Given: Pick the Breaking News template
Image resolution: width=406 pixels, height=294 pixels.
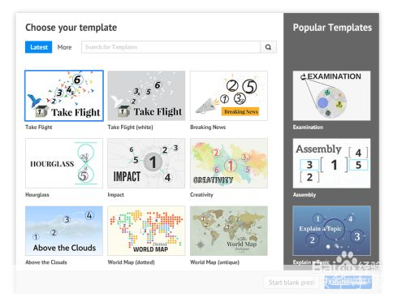Looking at the screenshot, I should (x=229, y=96).
